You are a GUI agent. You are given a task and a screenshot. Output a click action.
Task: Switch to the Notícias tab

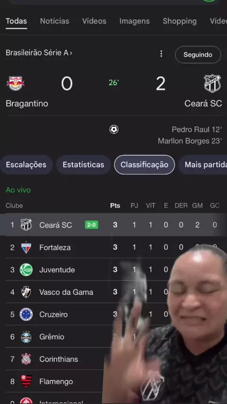55,21
